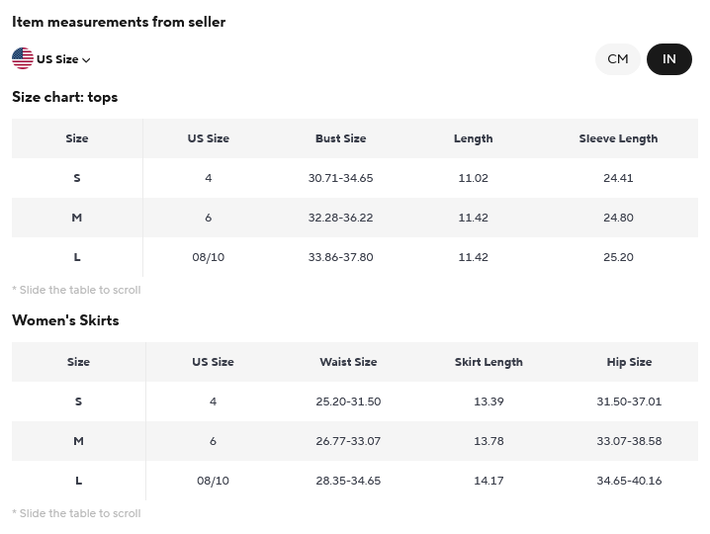Switch measurements to CM
Screen dimensions: 710x534
click(x=618, y=59)
